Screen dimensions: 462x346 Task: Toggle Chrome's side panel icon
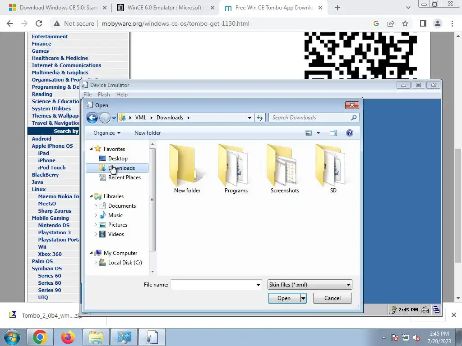pos(423,23)
